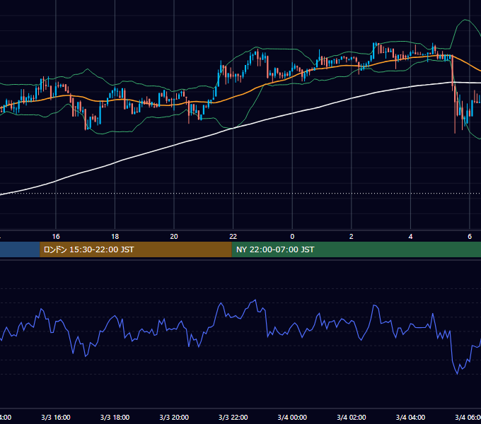Screen dimensions: 481x424
Task: Click the '3/4 02:00' date label
Action: point(352,417)
